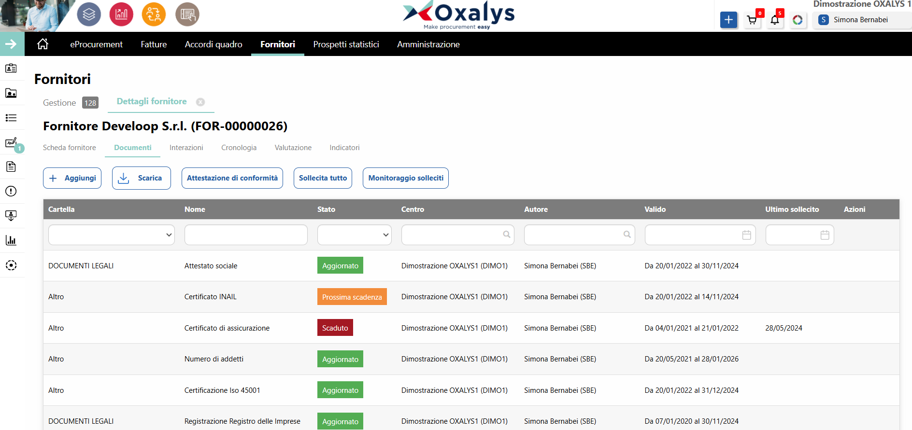Click the Monitoraggio solleciti button
This screenshot has height=430, width=912.
[x=406, y=178]
